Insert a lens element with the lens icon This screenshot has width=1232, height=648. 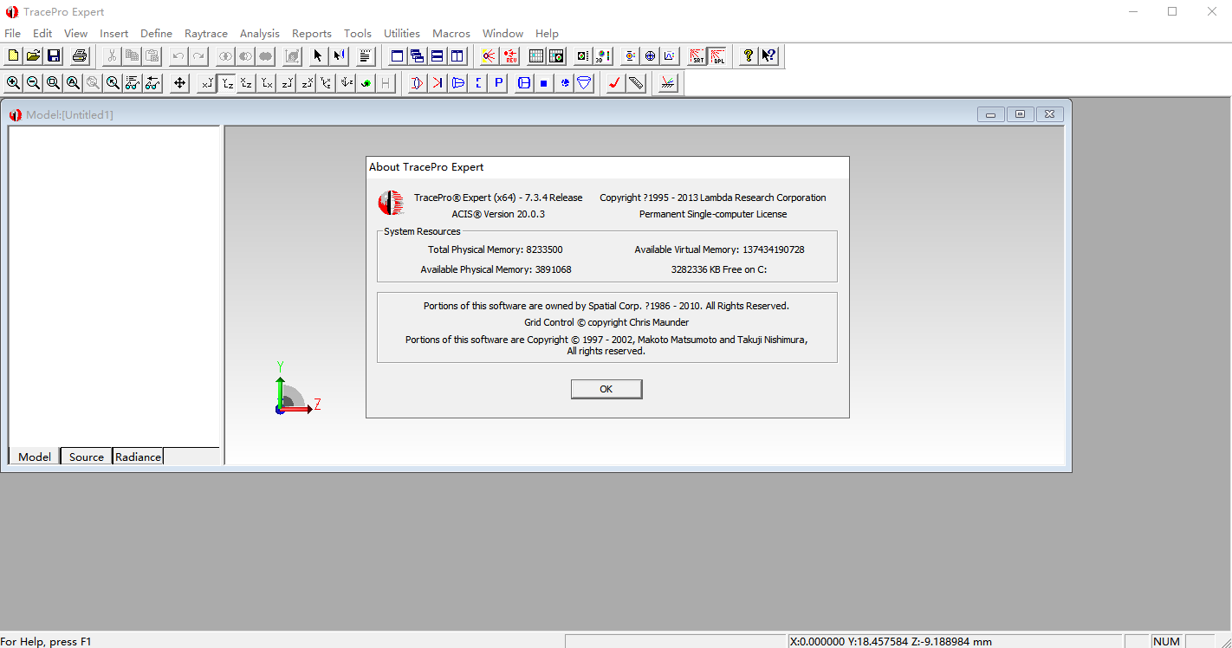coord(416,83)
